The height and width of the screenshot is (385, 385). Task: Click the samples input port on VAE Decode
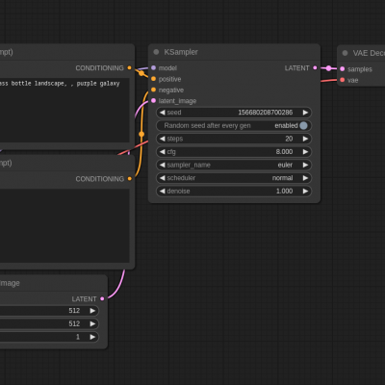point(343,68)
